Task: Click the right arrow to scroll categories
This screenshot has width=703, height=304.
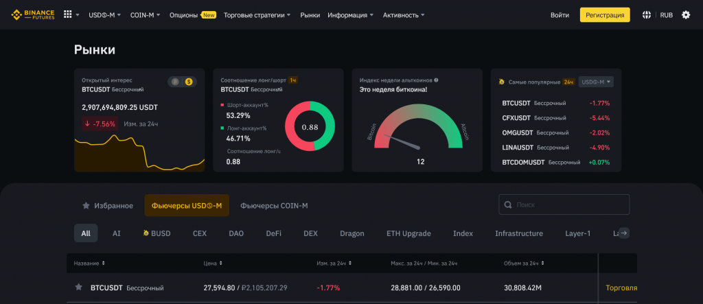Action: click(624, 233)
